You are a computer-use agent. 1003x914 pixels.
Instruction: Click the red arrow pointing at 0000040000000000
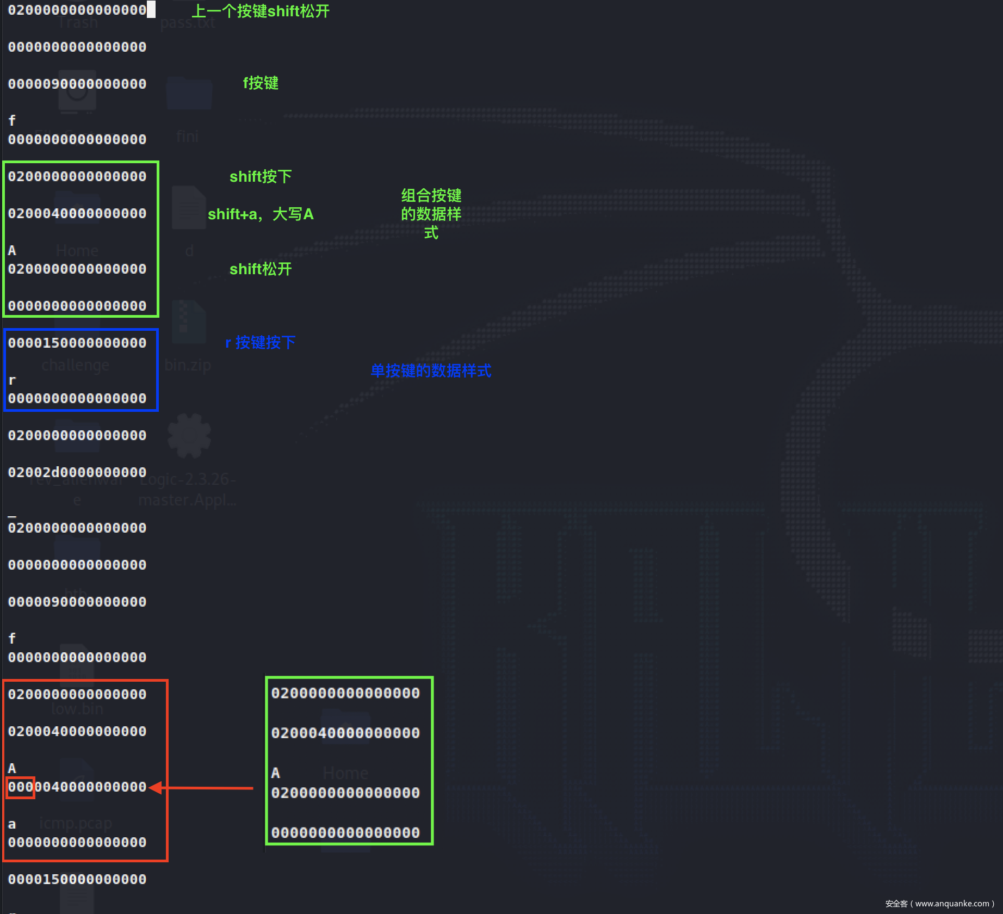[201, 788]
